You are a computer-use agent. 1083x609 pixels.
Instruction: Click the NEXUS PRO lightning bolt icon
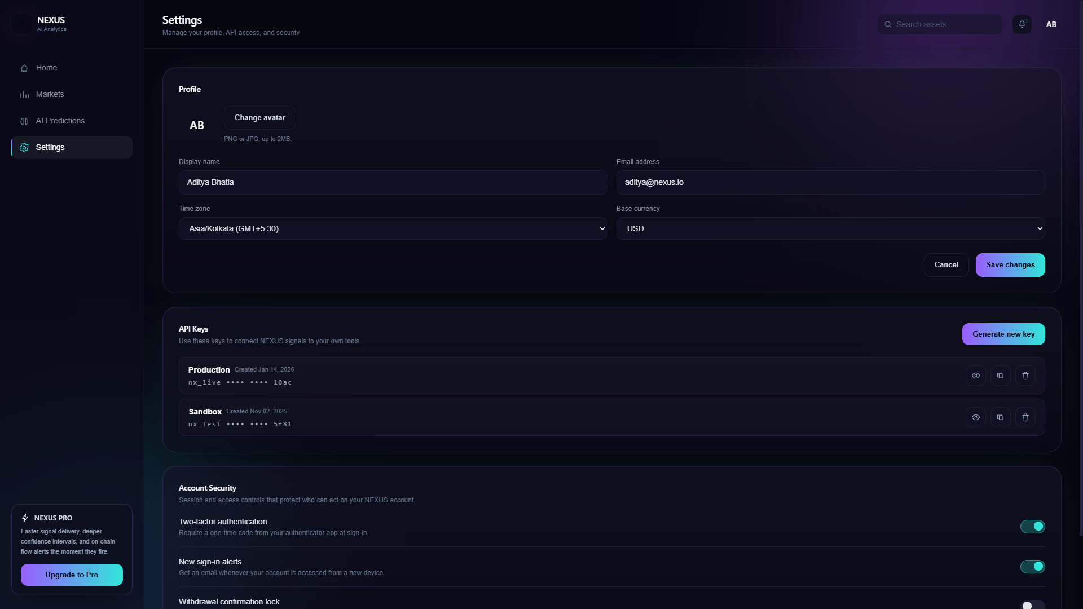[x=25, y=518]
